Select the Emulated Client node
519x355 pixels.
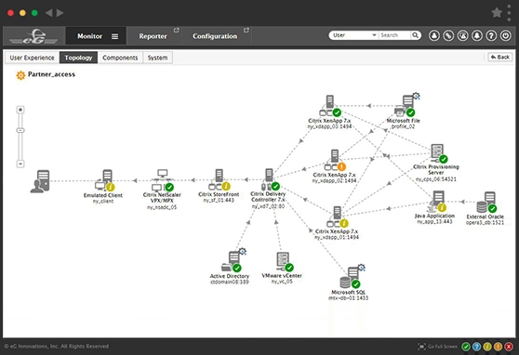tap(104, 180)
